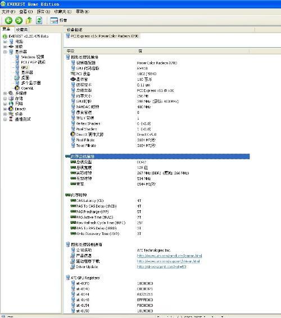Click the up-one-level arrow toolbar icon
The height and width of the screenshot is (318, 281).
(x=29, y=20)
